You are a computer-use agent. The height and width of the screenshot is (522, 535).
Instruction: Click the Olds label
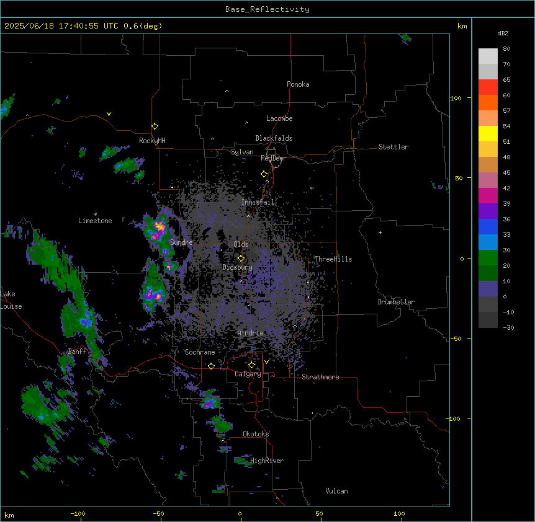[241, 244]
